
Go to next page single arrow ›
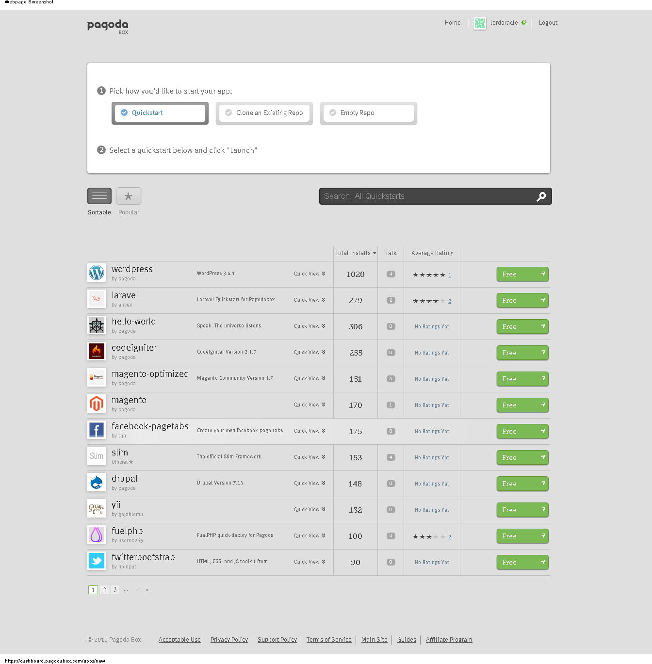coord(136,590)
